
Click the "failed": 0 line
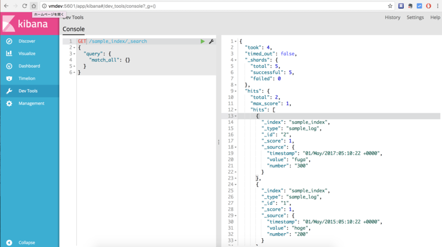coord(266,78)
